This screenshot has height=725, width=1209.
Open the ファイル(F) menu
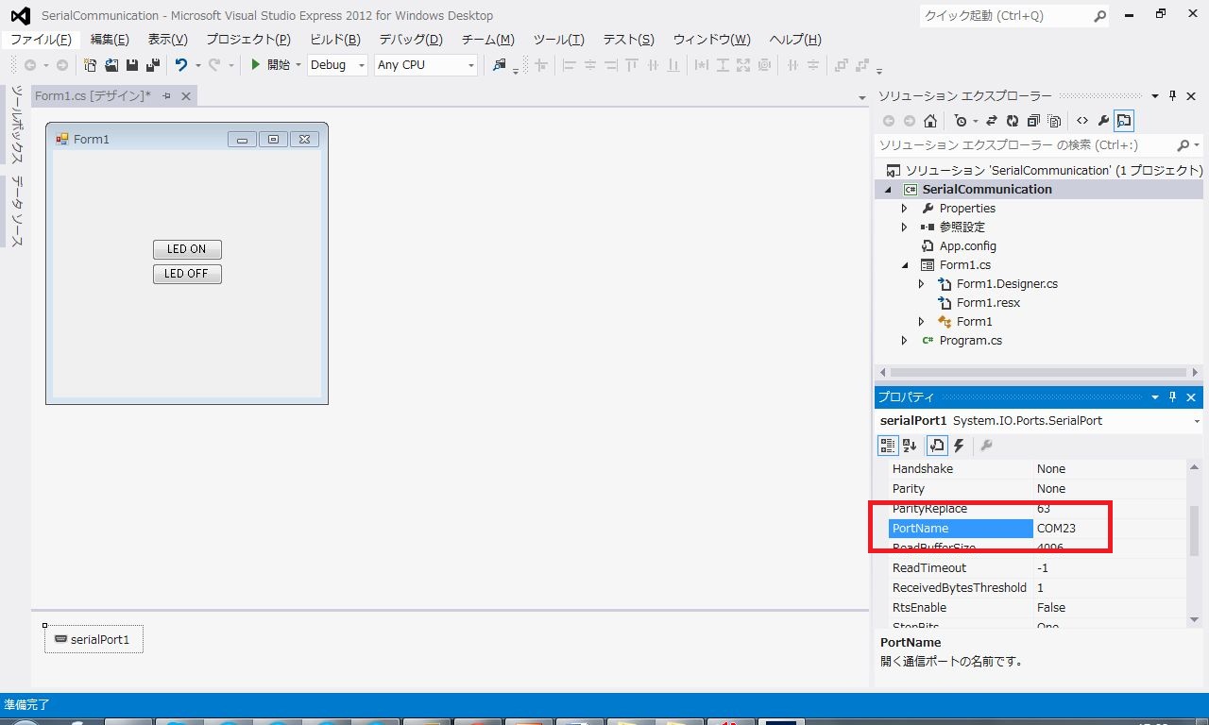(x=41, y=40)
